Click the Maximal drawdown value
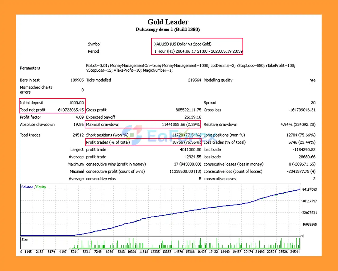The height and width of the screenshot is (271, 338). [x=181, y=125]
